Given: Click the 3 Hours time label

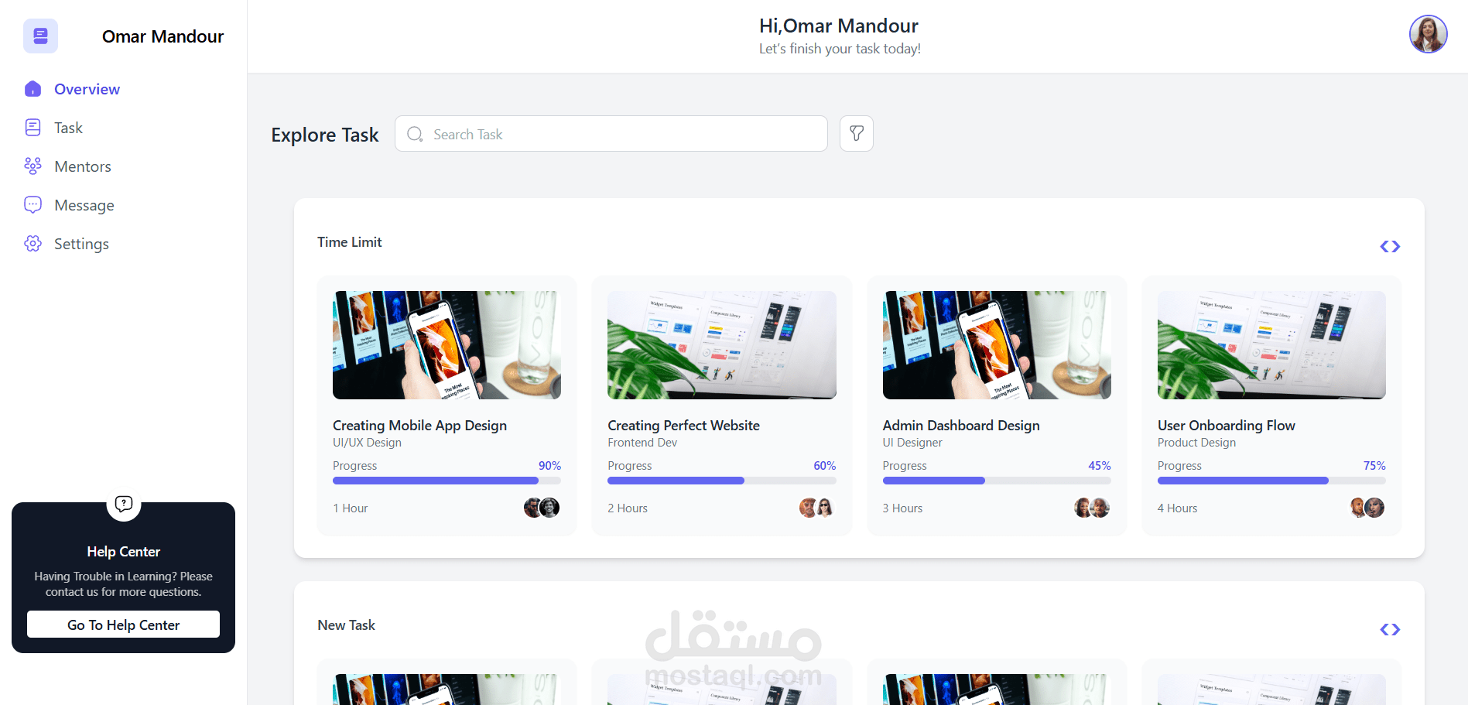Looking at the screenshot, I should coord(902,508).
